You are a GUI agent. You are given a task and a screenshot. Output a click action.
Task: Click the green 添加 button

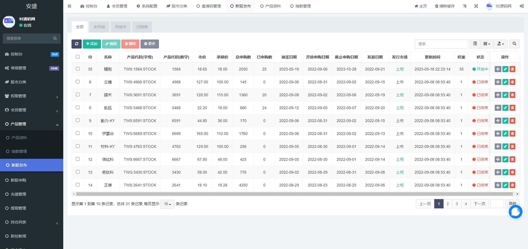pyautogui.click(x=92, y=44)
